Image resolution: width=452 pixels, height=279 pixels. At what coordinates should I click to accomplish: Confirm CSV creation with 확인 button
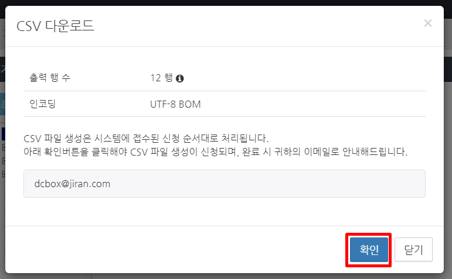[369, 249]
